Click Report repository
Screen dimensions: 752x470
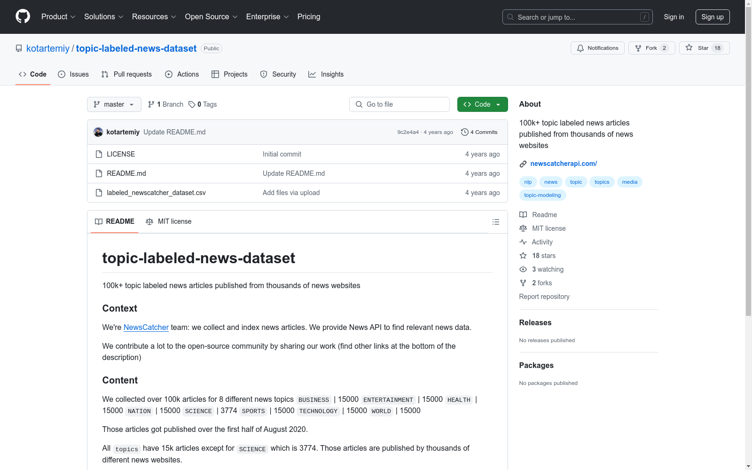coord(544,297)
